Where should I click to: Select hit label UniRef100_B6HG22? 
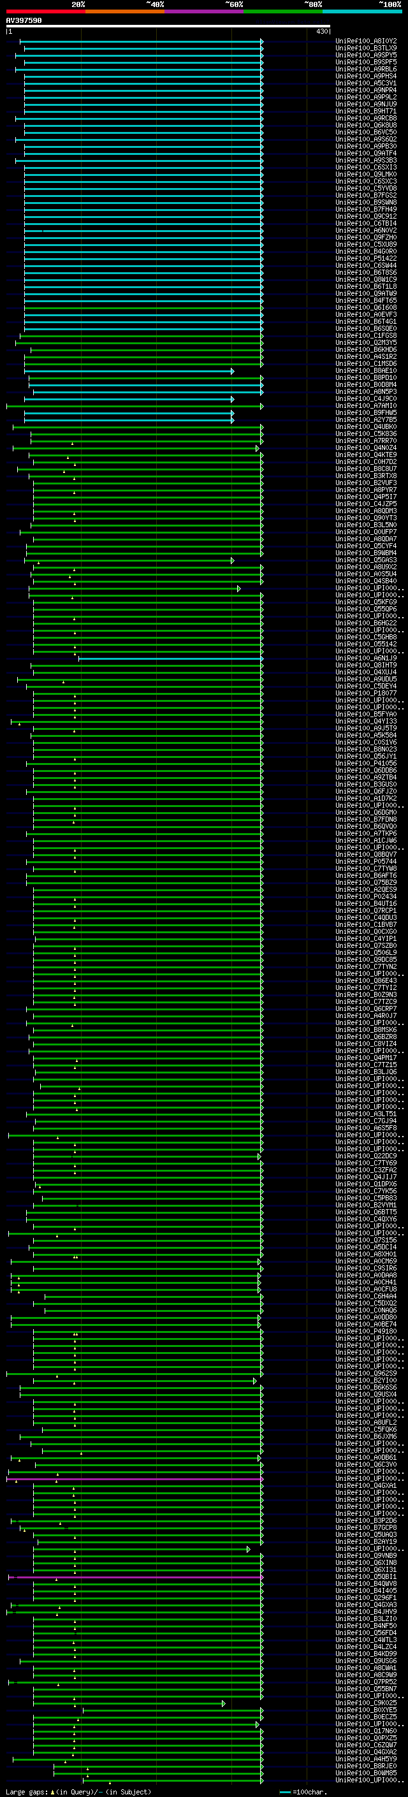click(x=366, y=623)
